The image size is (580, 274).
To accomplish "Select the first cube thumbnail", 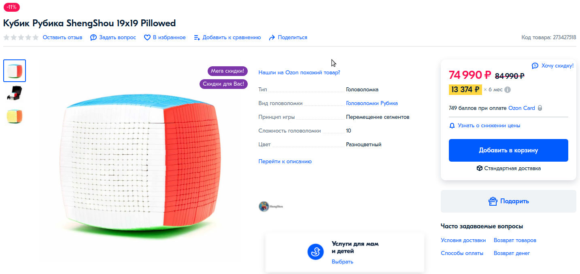I will (x=15, y=71).
